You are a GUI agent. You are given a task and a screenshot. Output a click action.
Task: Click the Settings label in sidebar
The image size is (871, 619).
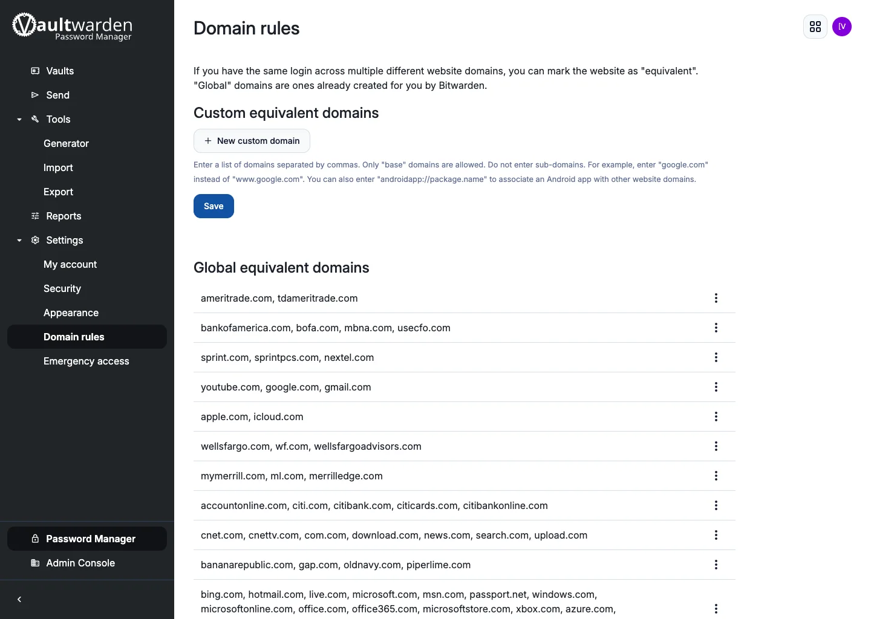point(65,240)
